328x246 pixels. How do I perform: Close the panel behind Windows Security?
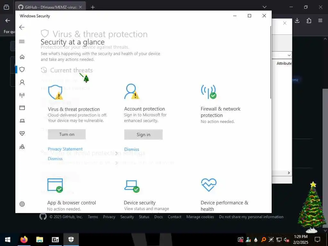tap(285, 23)
